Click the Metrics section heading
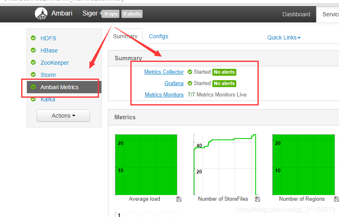The width and height of the screenshot is (339, 217). 125,117
